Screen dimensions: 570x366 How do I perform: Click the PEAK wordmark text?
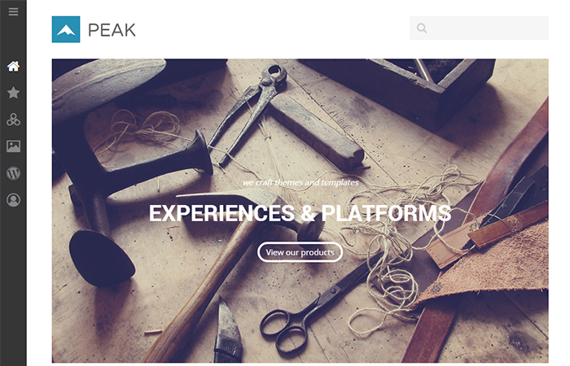pos(112,30)
